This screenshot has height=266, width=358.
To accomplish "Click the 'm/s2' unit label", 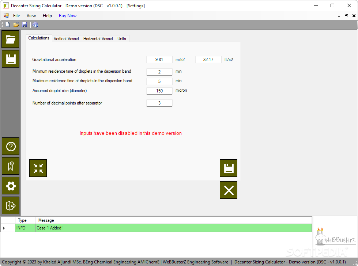I will [180, 60].
